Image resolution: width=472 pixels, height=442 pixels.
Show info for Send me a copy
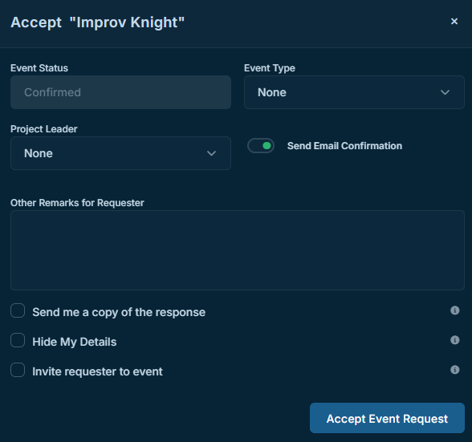454,310
